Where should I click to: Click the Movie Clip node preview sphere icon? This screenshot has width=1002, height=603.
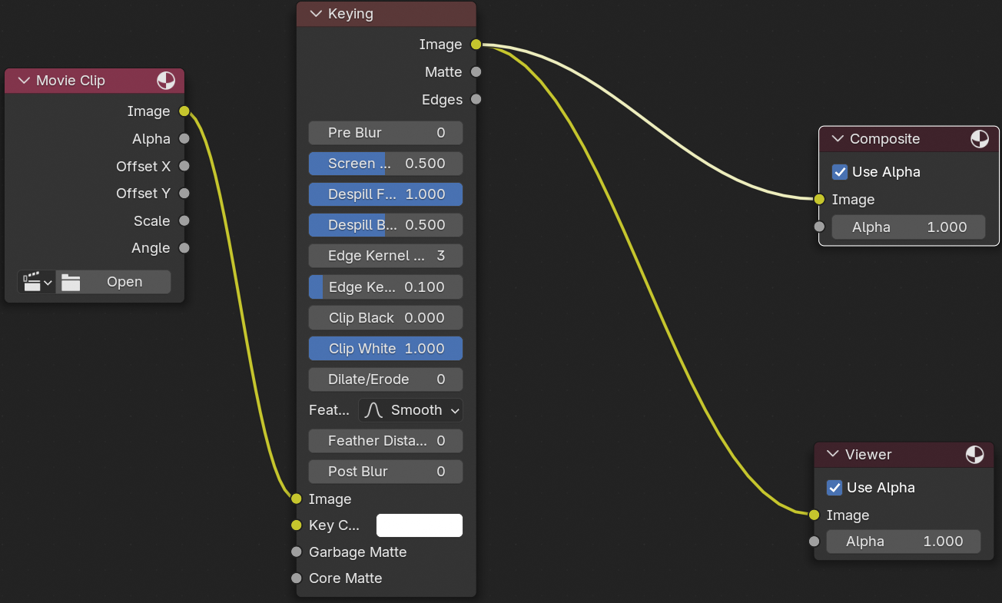[166, 81]
